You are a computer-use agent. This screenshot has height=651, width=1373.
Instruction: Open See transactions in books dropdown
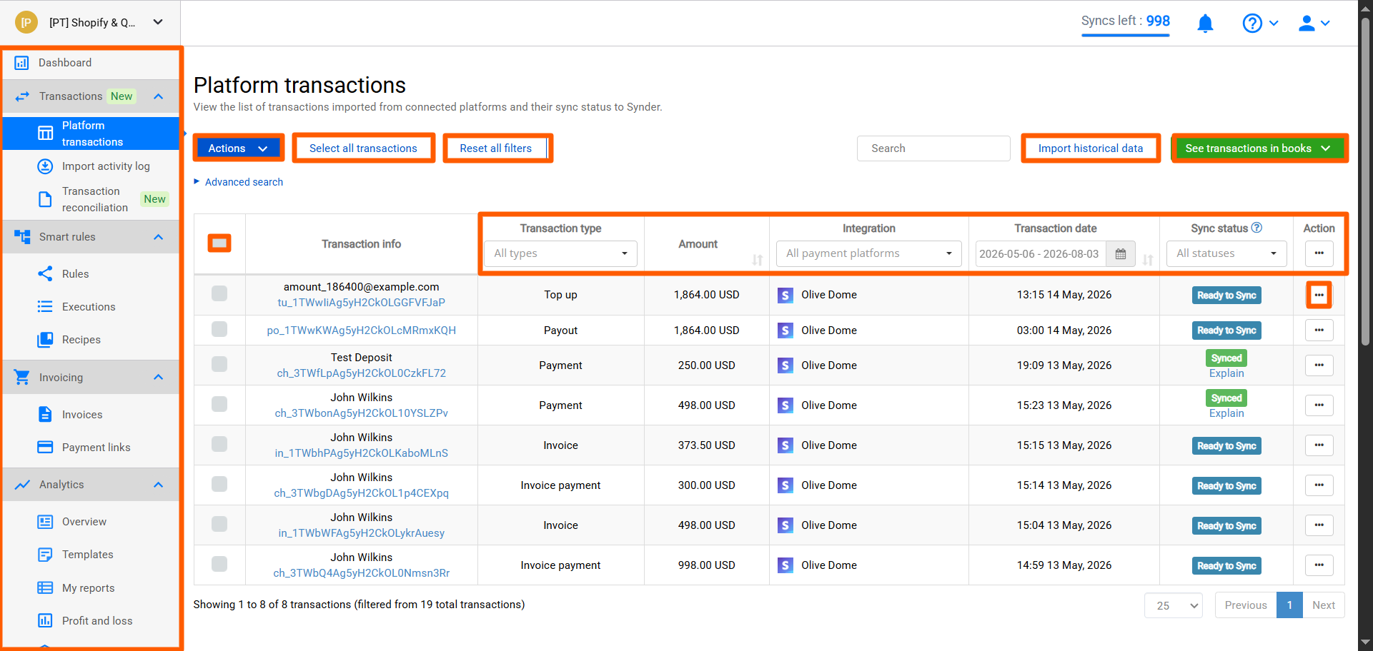tap(1259, 148)
